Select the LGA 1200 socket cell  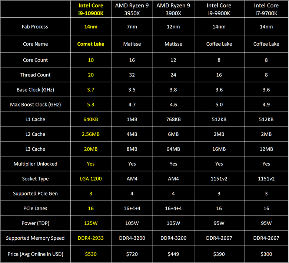91,179
